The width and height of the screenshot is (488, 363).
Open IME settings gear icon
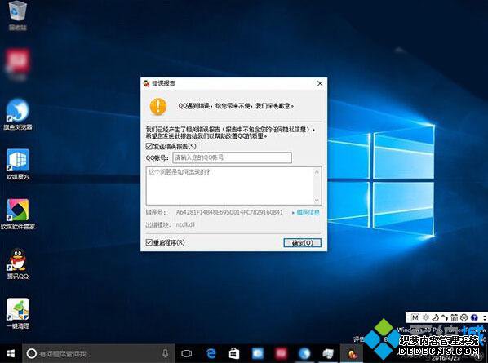(464, 317)
